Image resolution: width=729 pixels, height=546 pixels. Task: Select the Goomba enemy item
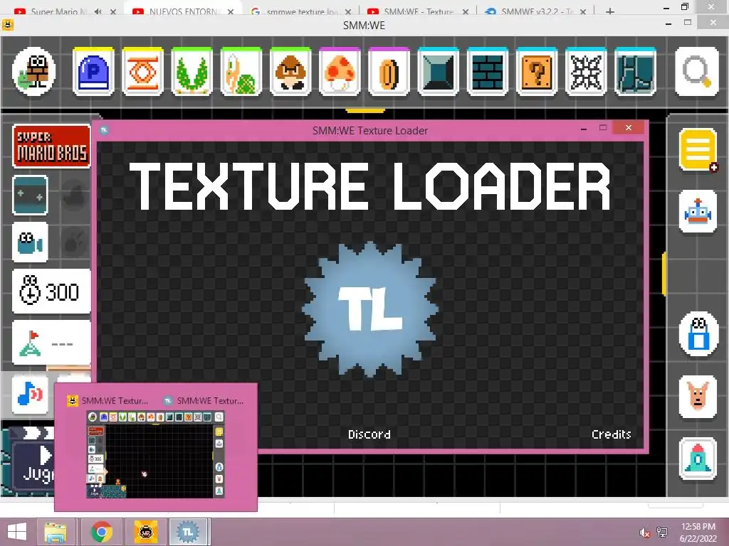click(x=290, y=72)
